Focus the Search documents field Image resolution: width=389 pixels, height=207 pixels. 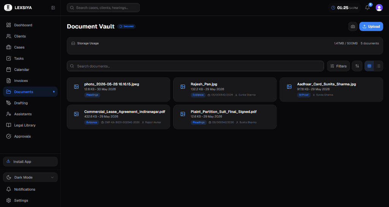195,66
